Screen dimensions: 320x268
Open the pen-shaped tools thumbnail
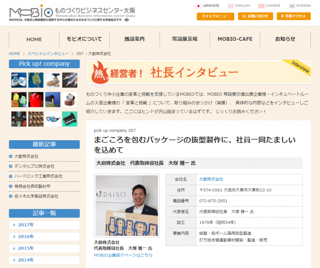[70, 80]
